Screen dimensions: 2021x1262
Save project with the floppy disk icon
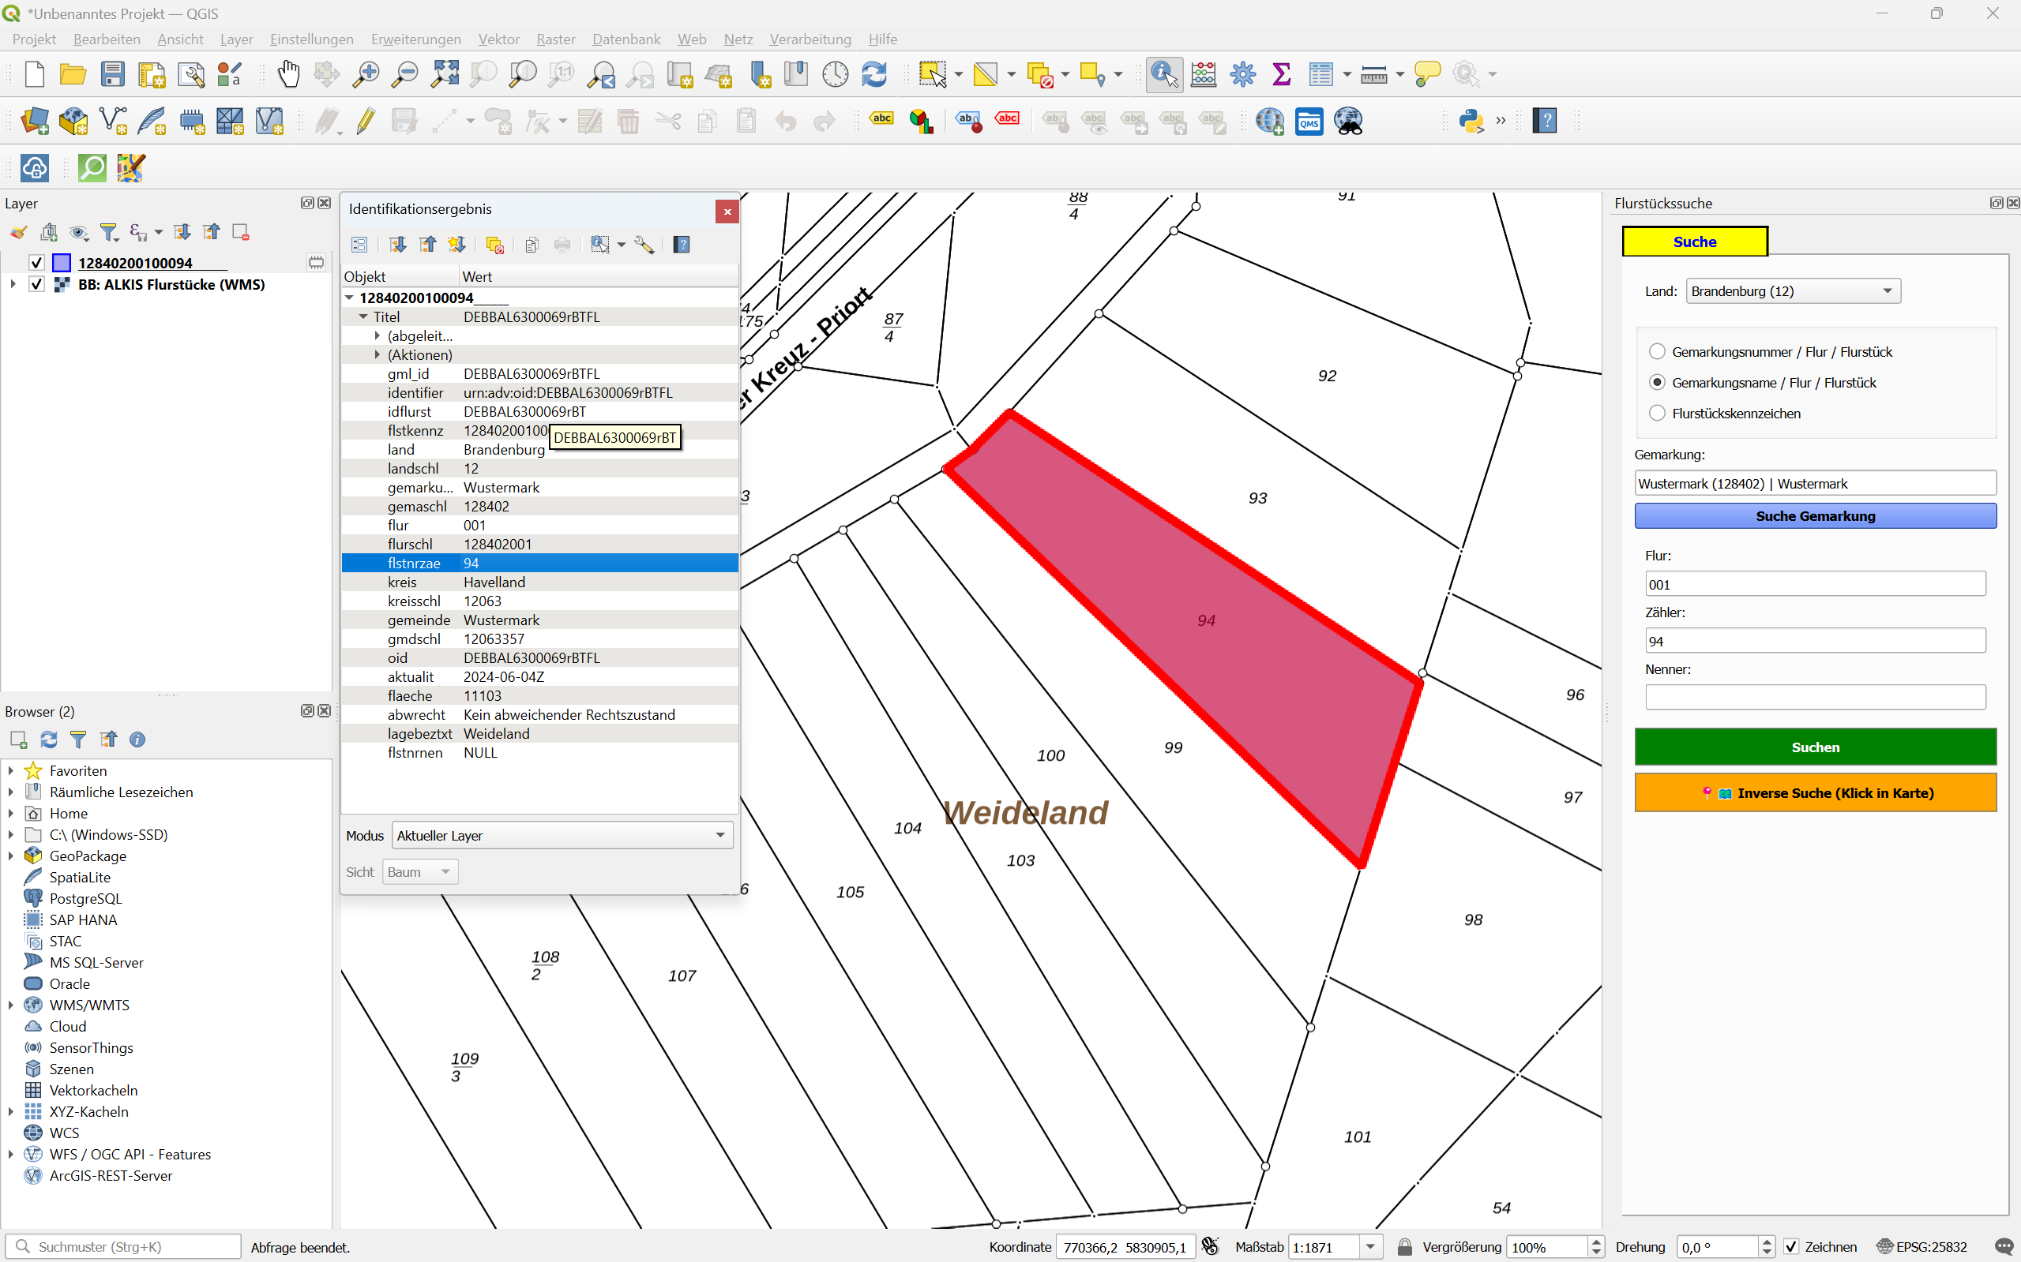[x=113, y=74]
